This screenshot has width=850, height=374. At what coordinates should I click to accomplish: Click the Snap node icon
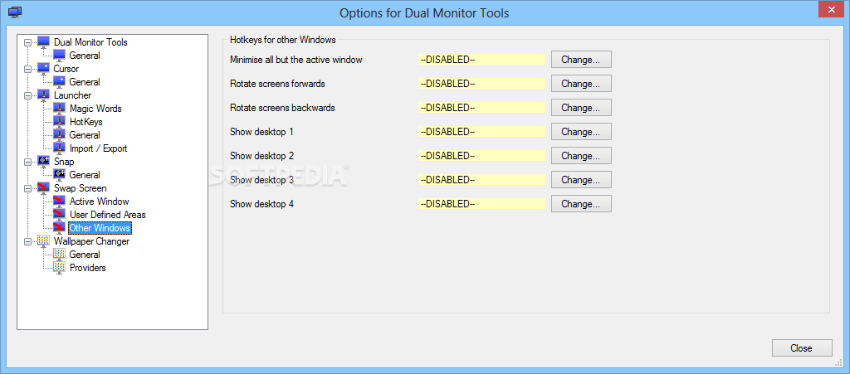click(x=43, y=162)
